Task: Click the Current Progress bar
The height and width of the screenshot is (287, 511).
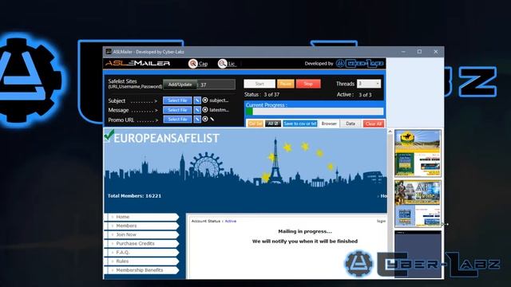Action: (314, 112)
